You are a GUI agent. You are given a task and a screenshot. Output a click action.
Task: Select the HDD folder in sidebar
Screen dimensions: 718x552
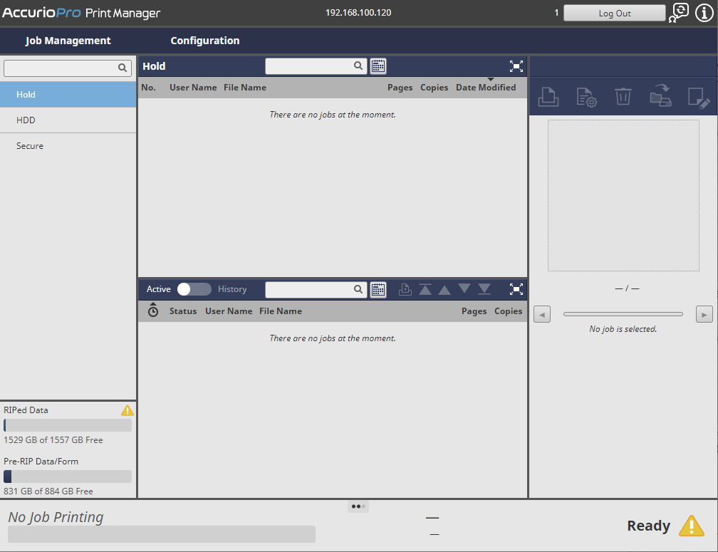click(68, 120)
